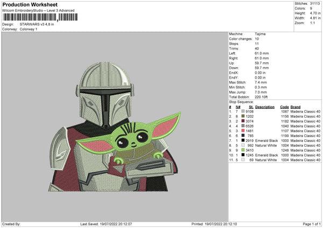Click the St. column header
The image size is (323, 228).
(250, 106)
